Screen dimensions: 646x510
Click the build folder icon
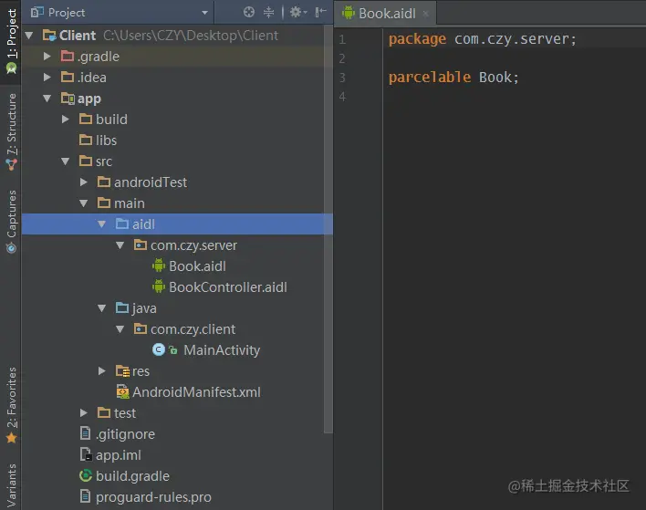pos(86,119)
